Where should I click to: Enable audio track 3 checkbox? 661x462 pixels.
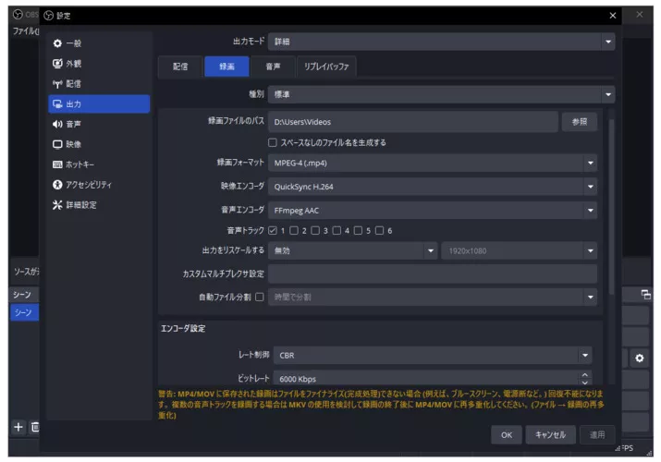(x=315, y=230)
